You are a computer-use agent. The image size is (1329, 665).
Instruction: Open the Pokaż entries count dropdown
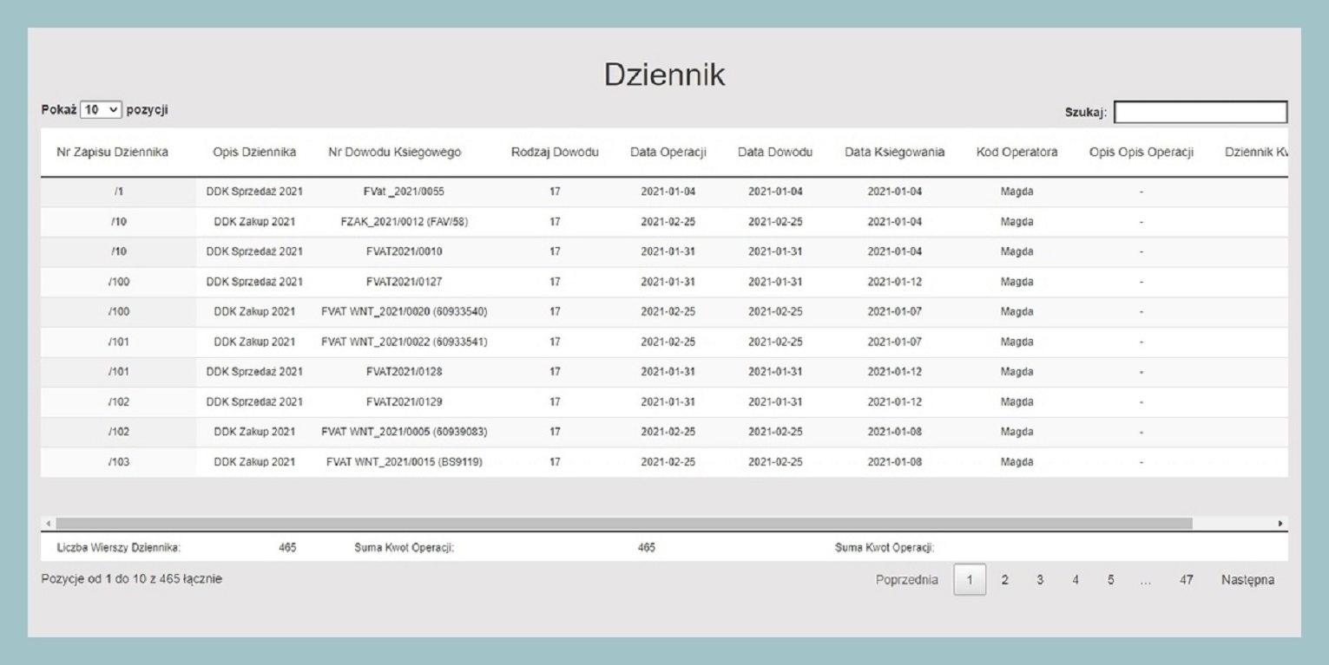pos(102,110)
